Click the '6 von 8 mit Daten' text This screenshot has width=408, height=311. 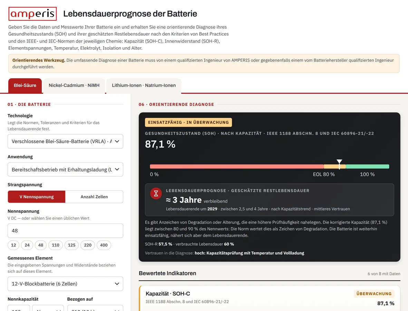[384, 273]
